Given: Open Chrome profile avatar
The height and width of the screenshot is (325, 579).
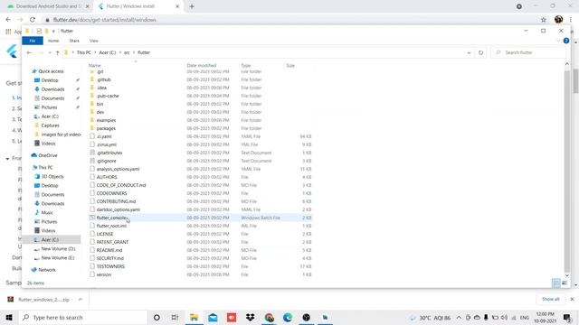Looking at the screenshot, I should (x=558, y=20).
